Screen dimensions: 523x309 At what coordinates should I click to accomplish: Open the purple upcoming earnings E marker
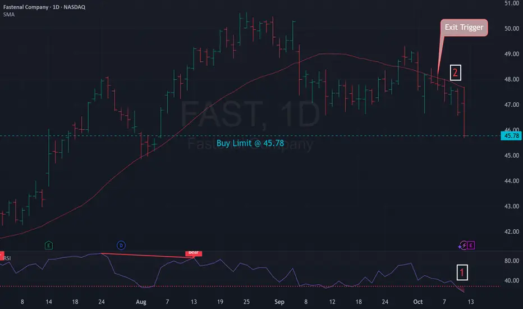tap(471, 246)
